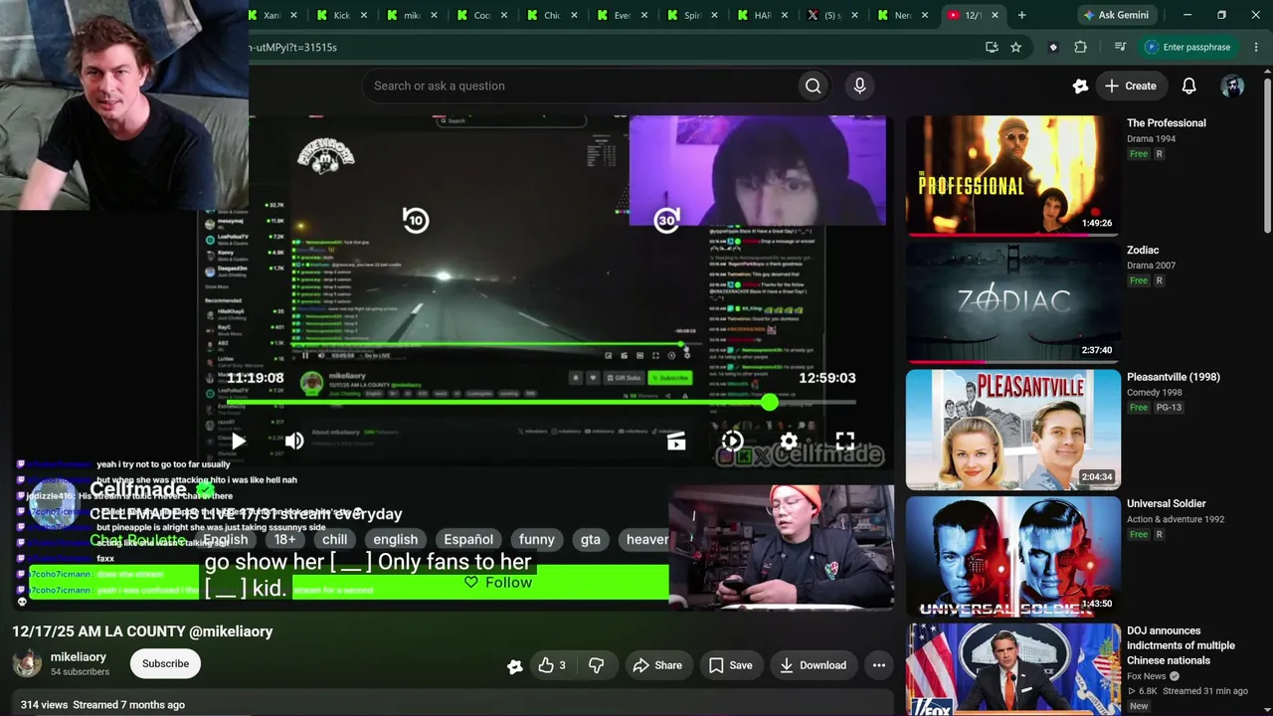Image resolution: width=1273 pixels, height=716 pixels.
Task: Open the YouTube account avatar menu
Action: click(x=1232, y=86)
